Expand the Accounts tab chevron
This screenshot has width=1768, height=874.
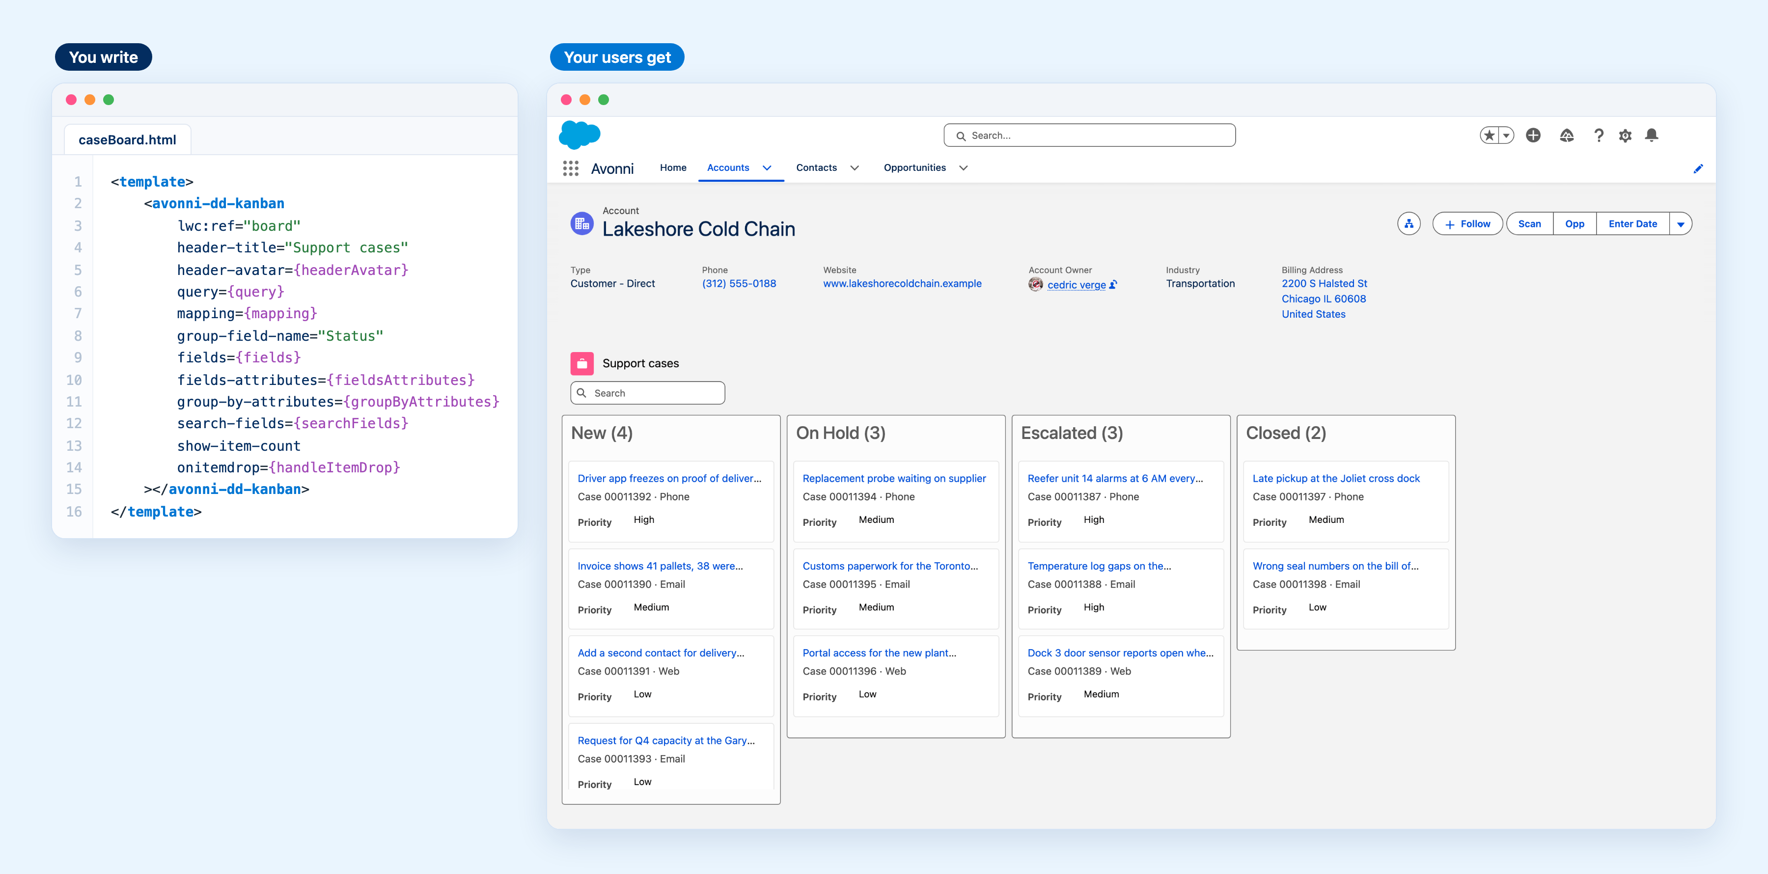[x=767, y=168]
